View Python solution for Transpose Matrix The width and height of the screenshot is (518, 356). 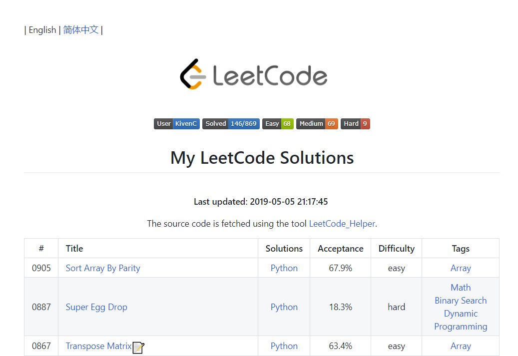tap(284, 346)
